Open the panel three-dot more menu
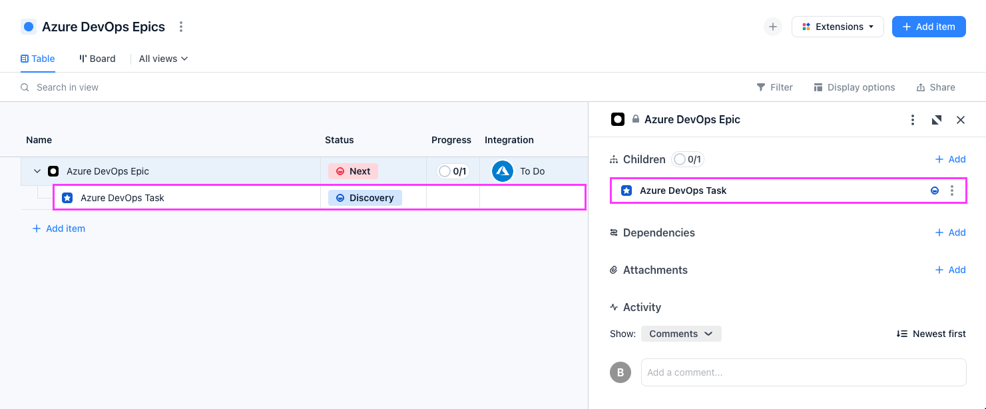986x409 pixels. [x=913, y=120]
